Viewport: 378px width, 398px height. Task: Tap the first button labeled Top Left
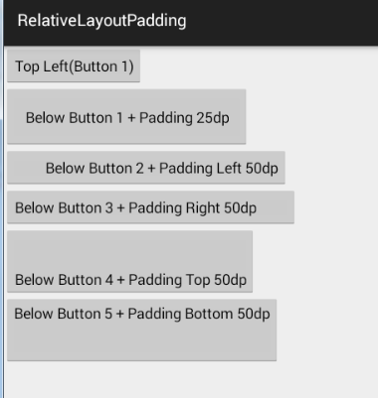coord(74,66)
